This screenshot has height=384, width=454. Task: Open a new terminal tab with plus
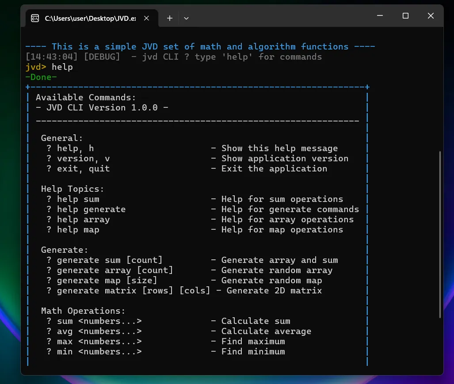click(x=170, y=18)
